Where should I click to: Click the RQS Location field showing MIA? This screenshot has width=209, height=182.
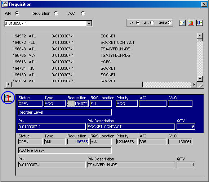(101, 142)
